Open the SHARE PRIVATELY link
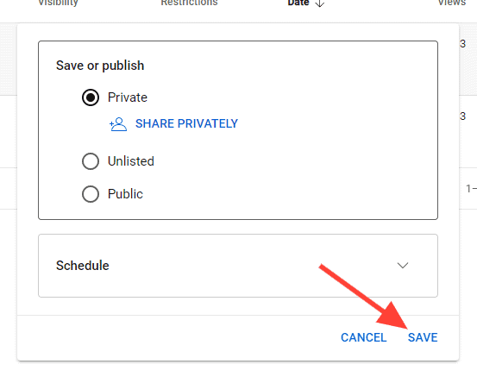Screen dimensions: 477x383 (186, 123)
